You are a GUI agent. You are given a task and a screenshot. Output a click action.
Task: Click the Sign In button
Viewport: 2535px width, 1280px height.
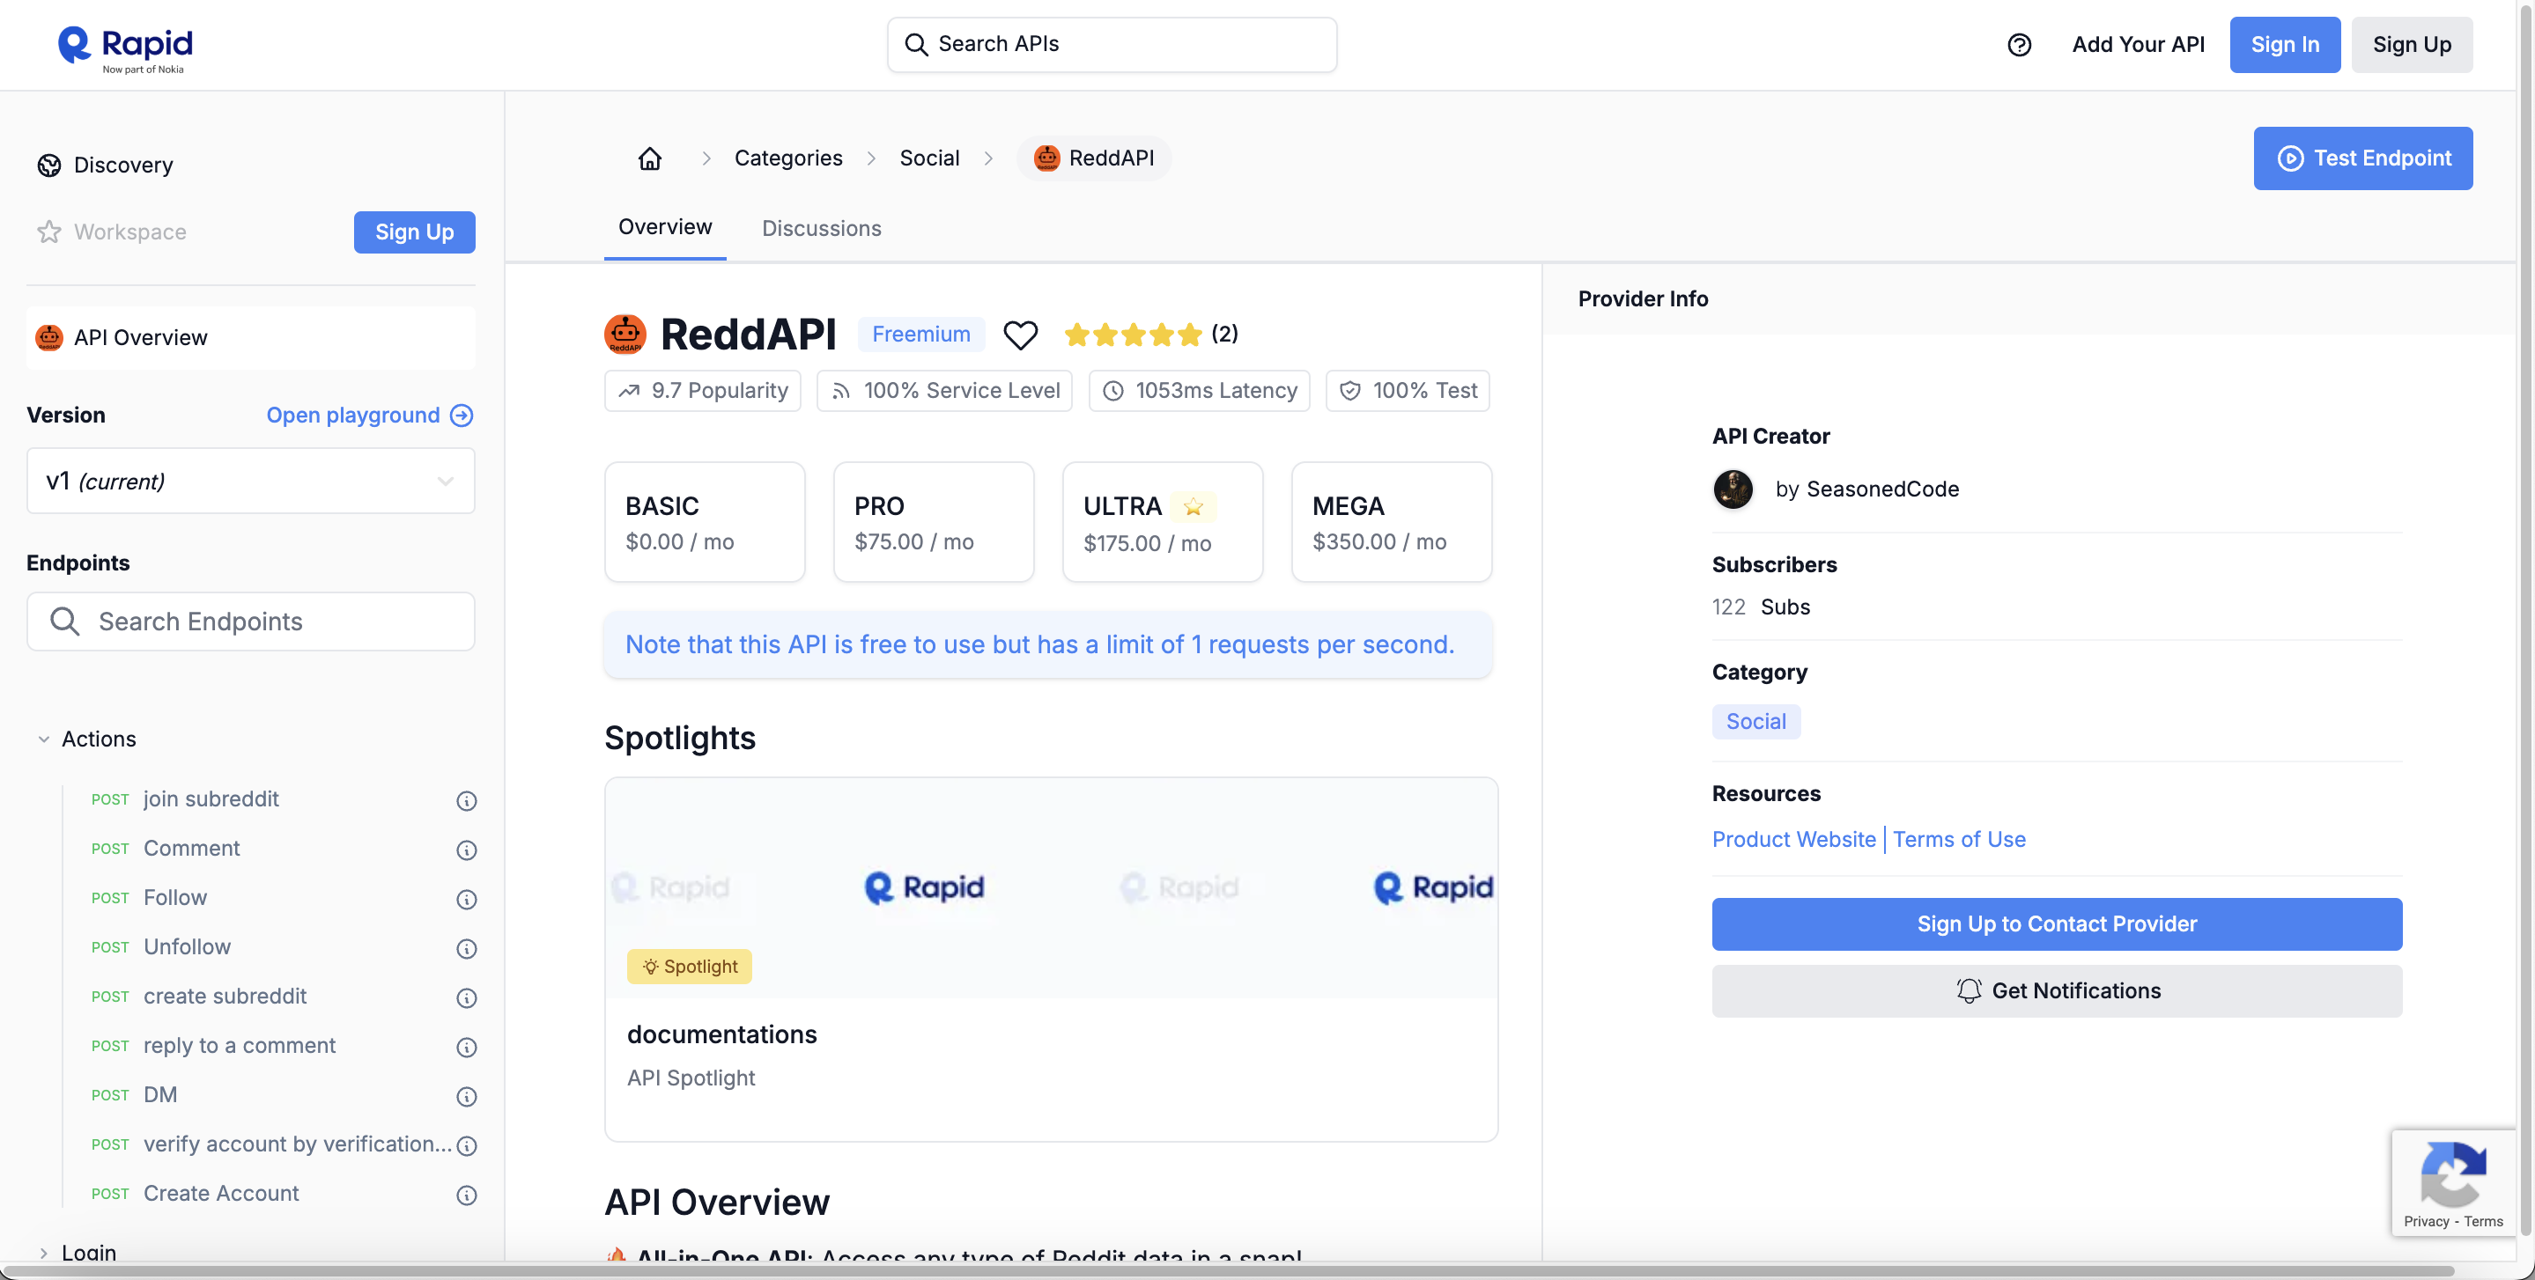point(2285,44)
